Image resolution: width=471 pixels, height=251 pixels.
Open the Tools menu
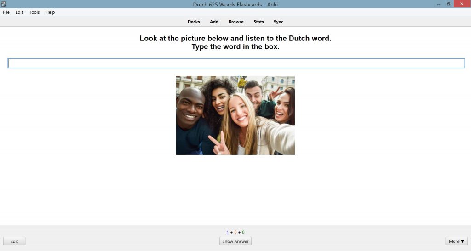(x=34, y=12)
